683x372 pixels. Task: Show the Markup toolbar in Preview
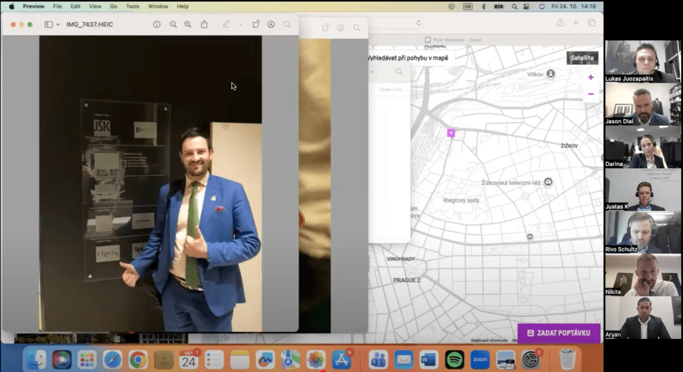click(271, 25)
